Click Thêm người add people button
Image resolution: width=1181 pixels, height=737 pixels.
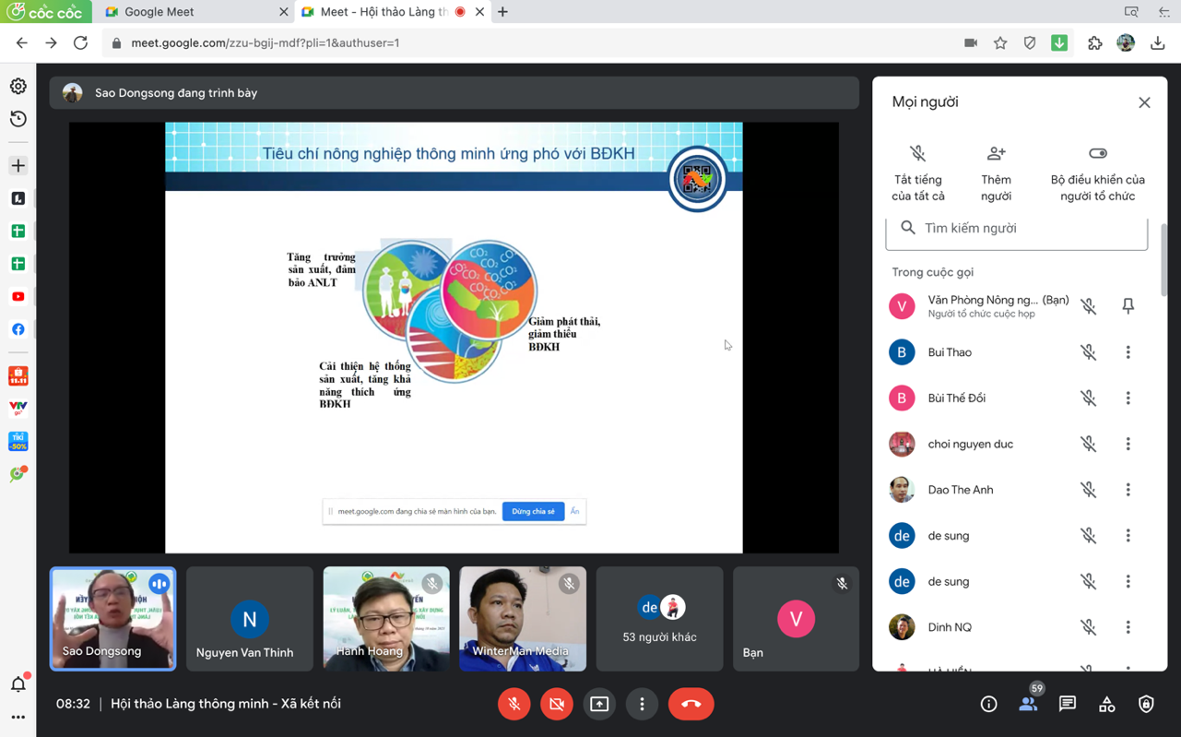coord(996,172)
